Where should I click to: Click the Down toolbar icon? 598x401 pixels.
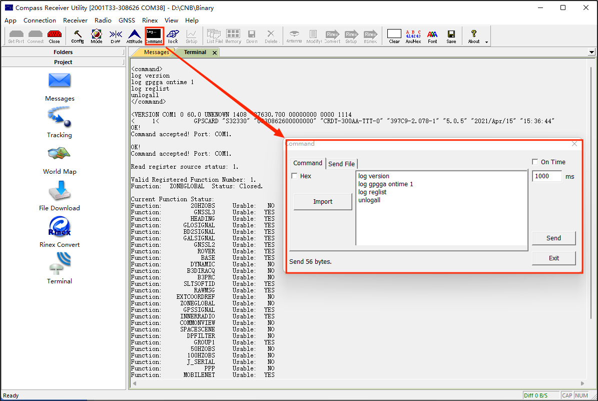tap(252, 37)
